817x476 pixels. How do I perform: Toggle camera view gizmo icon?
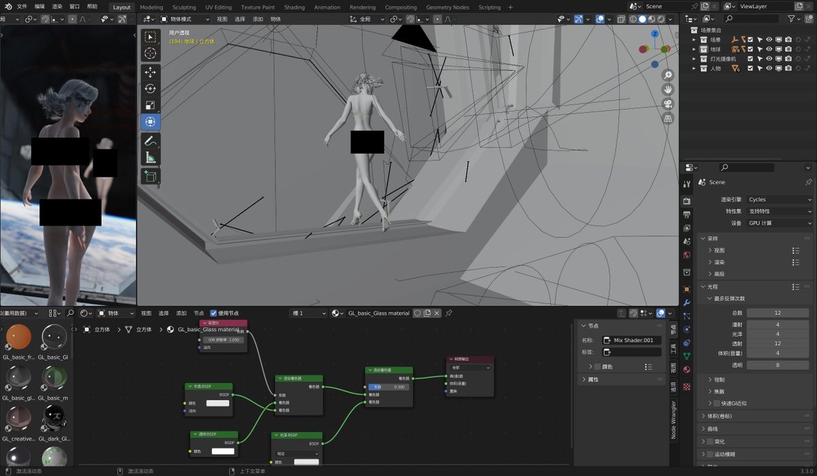pyautogui.click(x=669, y=104)
